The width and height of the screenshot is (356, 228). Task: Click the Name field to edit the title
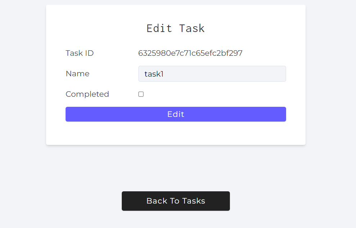212,74
